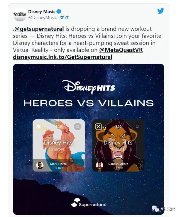Image resolution: width=181 pixels, height=217 pixels.
Task: Open the @getsupernatural mention link
Action: (39, 29)
